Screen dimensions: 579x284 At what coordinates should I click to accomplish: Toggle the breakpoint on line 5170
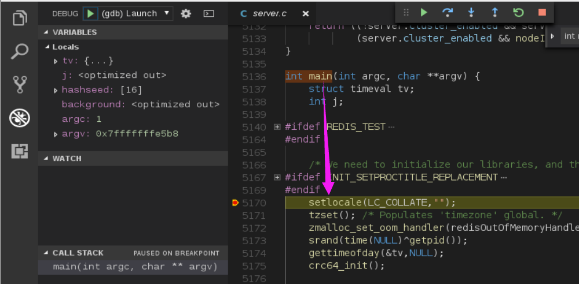coord(236,203)
